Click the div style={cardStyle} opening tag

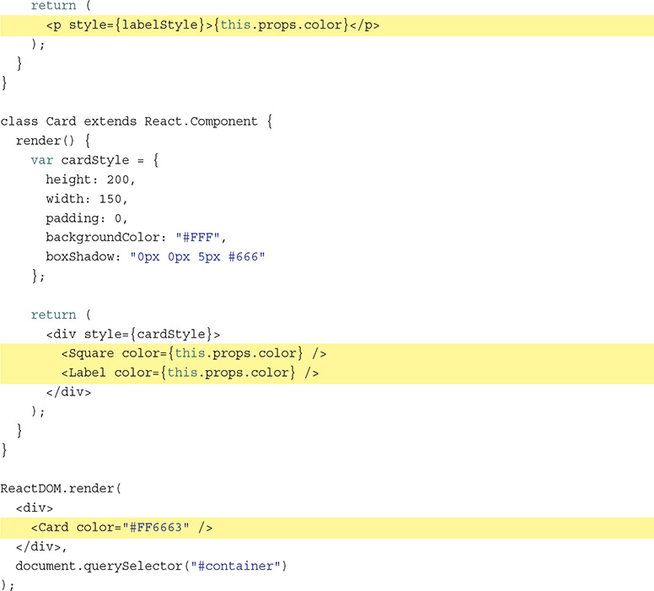pyautogui.click(x=133, y=334)
